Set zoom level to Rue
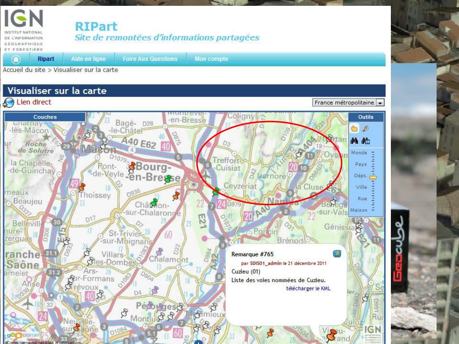The width and height of the screenshot is (459, 344). [362, 198]
